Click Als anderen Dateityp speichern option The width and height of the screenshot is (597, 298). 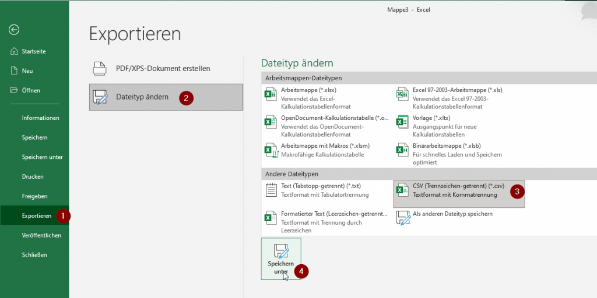click(x=402, y=218)
